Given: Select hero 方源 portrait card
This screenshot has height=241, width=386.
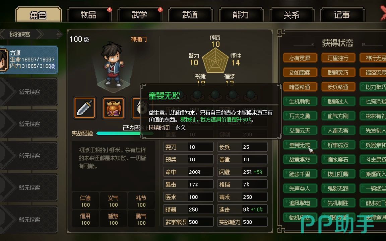Looking at the screenshot, I should click(29, 60).
